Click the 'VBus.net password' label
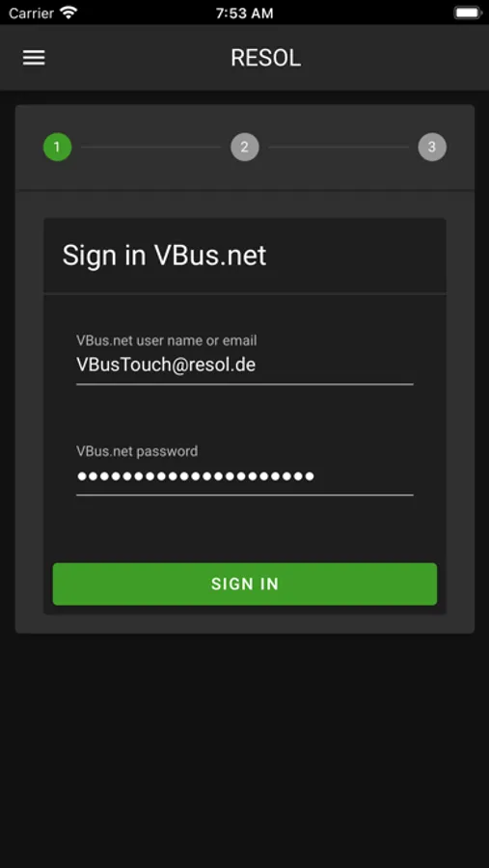This screenshot has height=868, width=489. (137, 451)
